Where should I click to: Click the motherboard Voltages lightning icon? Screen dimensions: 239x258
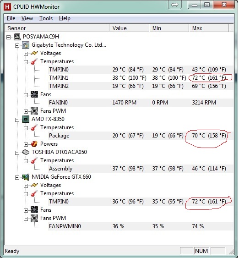pyautogui.click(x=34, y=53)
